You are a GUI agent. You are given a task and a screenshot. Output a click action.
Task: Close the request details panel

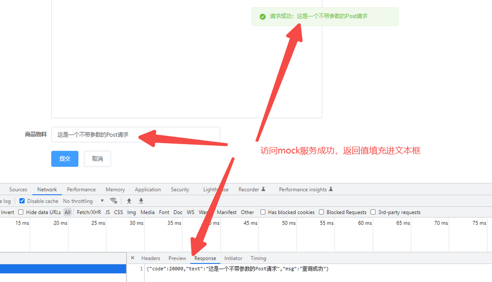[132, 258]
